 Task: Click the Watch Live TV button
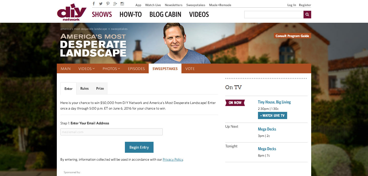click(273, 115)
